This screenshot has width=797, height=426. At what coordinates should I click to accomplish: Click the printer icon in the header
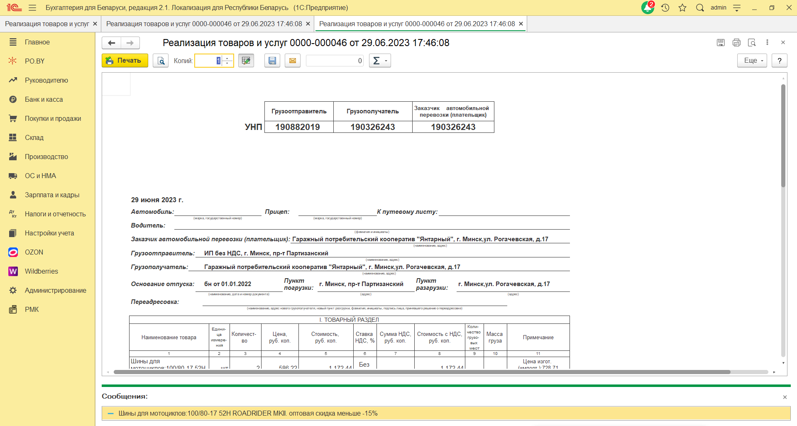pyautogui.click(x=736, y=42)
